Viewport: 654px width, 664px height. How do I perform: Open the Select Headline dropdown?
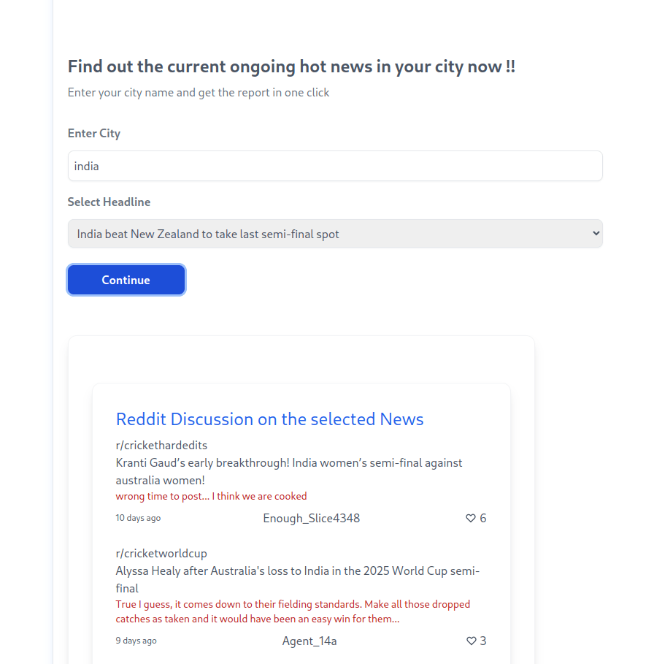pyautogui.click(x=335, y=233)
